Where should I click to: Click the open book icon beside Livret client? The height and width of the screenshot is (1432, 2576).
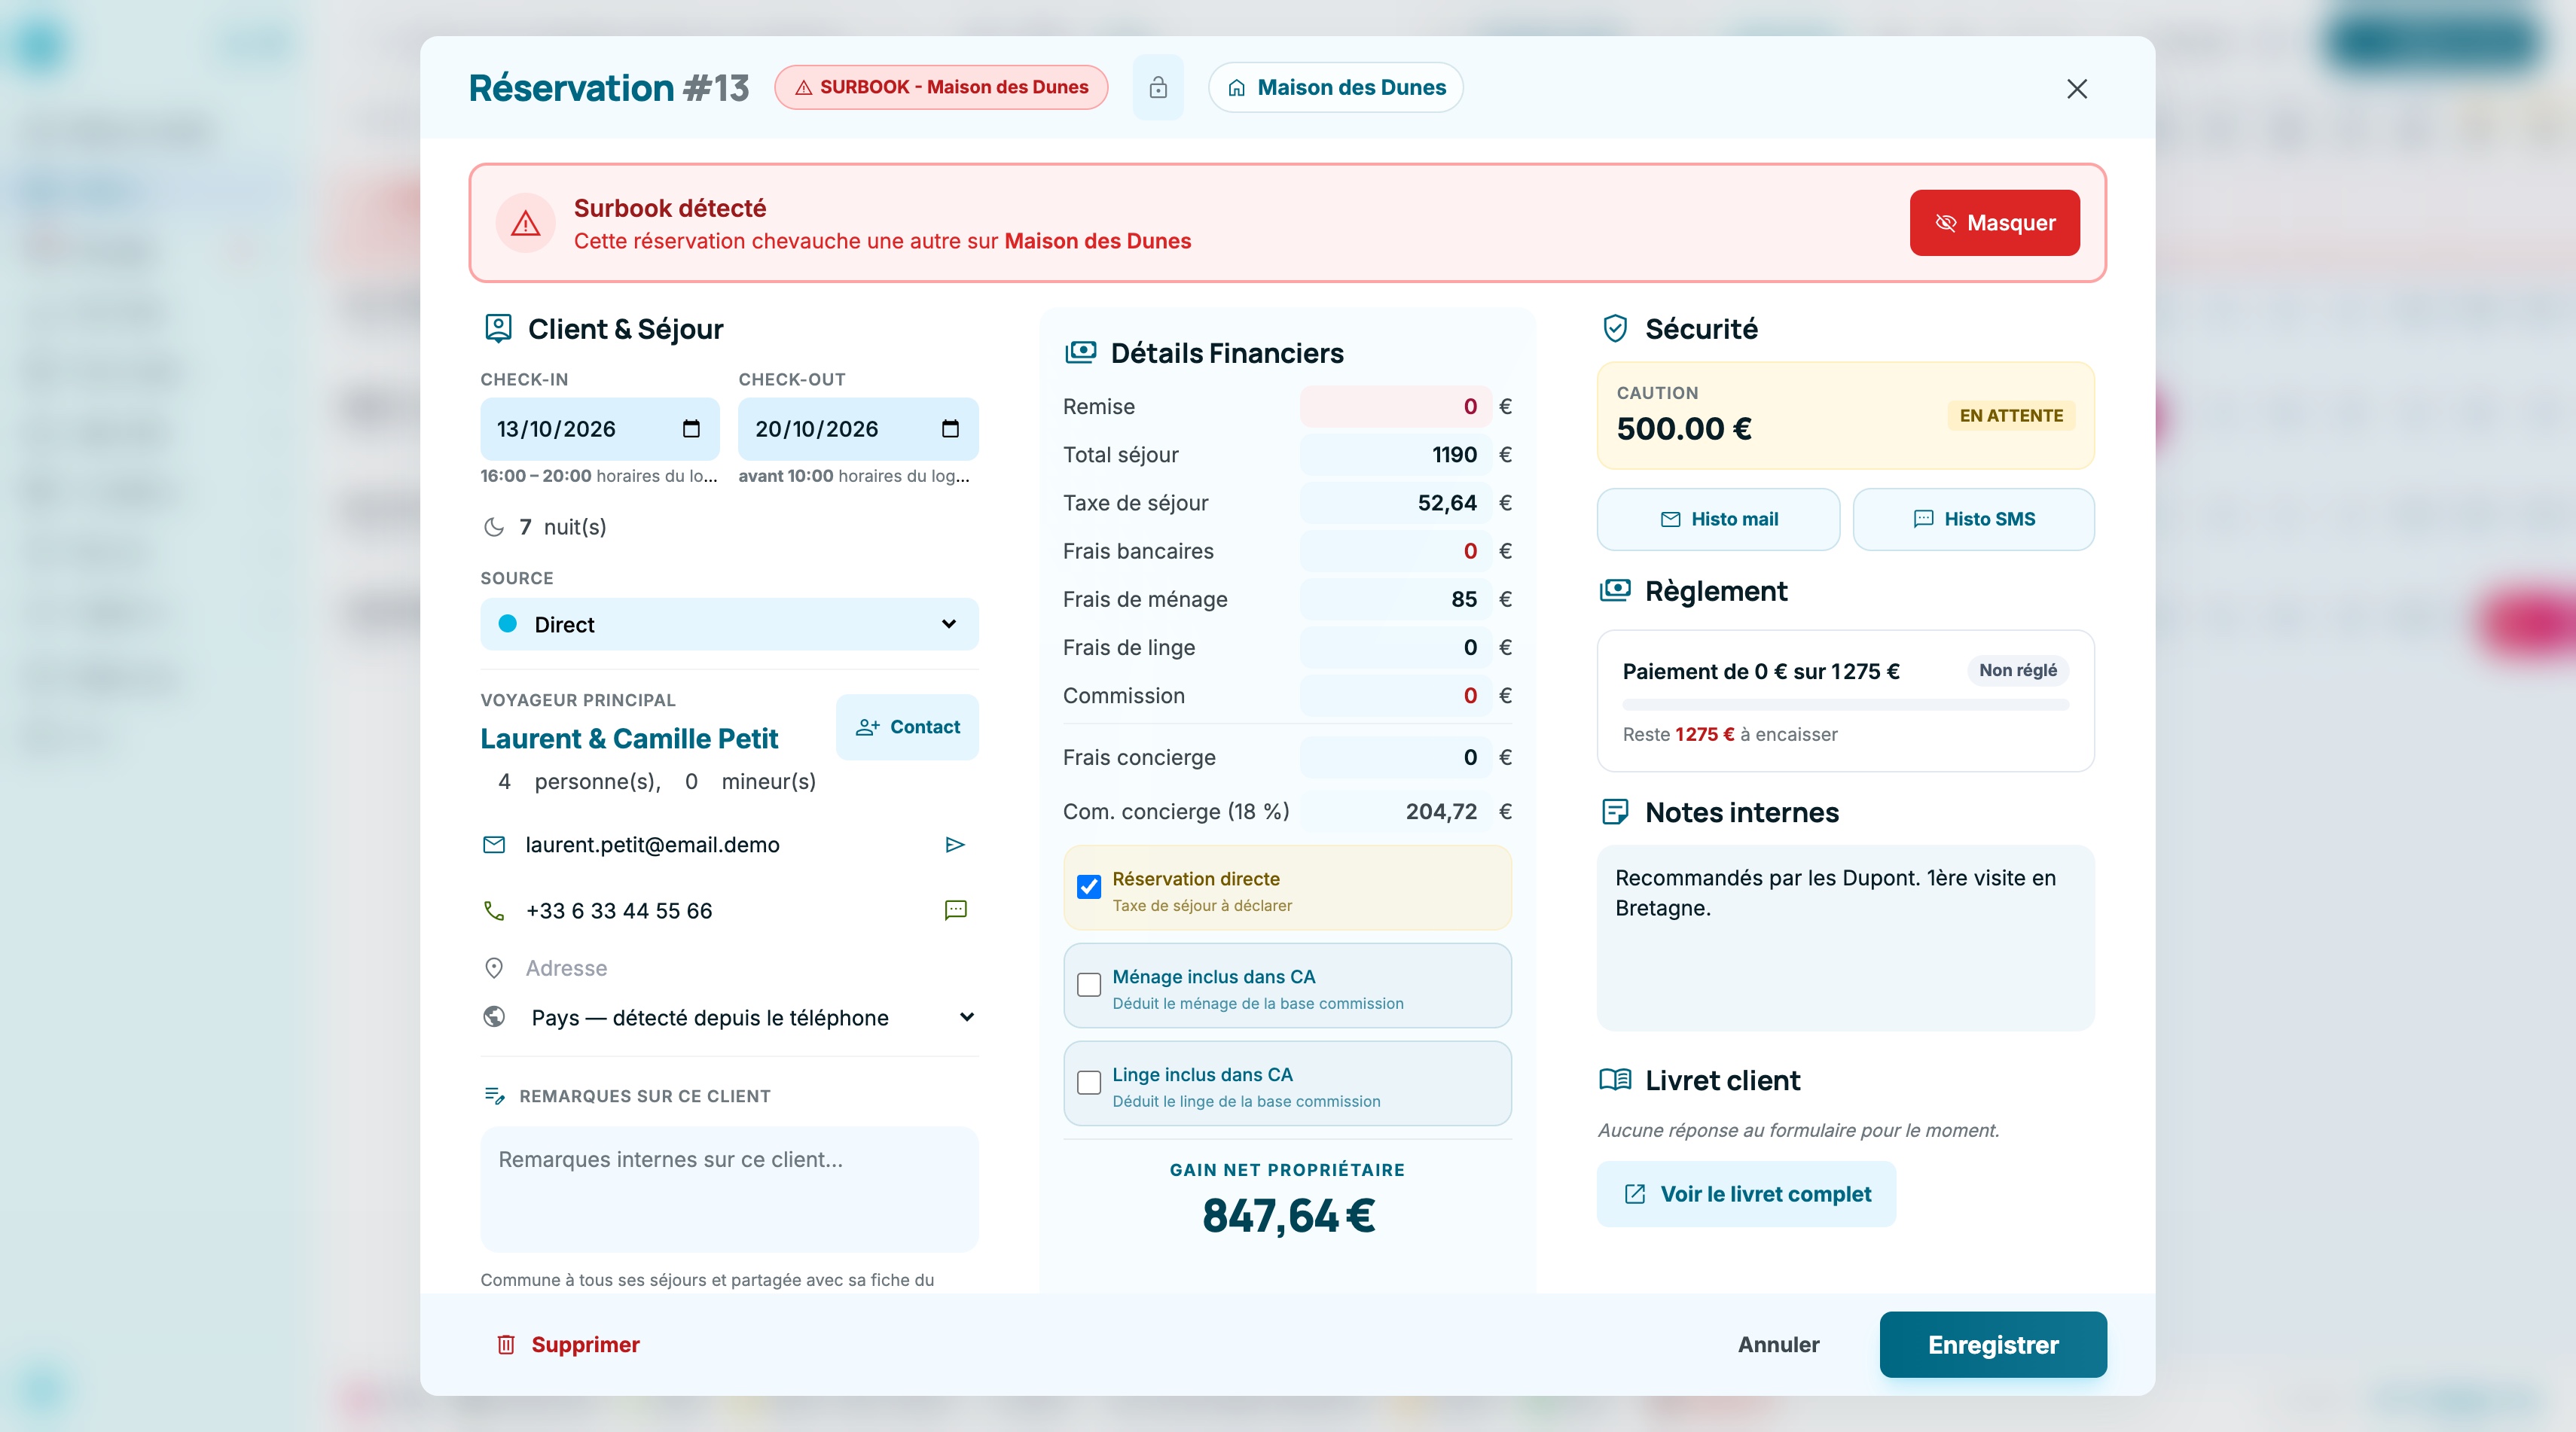[x=1615, y=1080]
